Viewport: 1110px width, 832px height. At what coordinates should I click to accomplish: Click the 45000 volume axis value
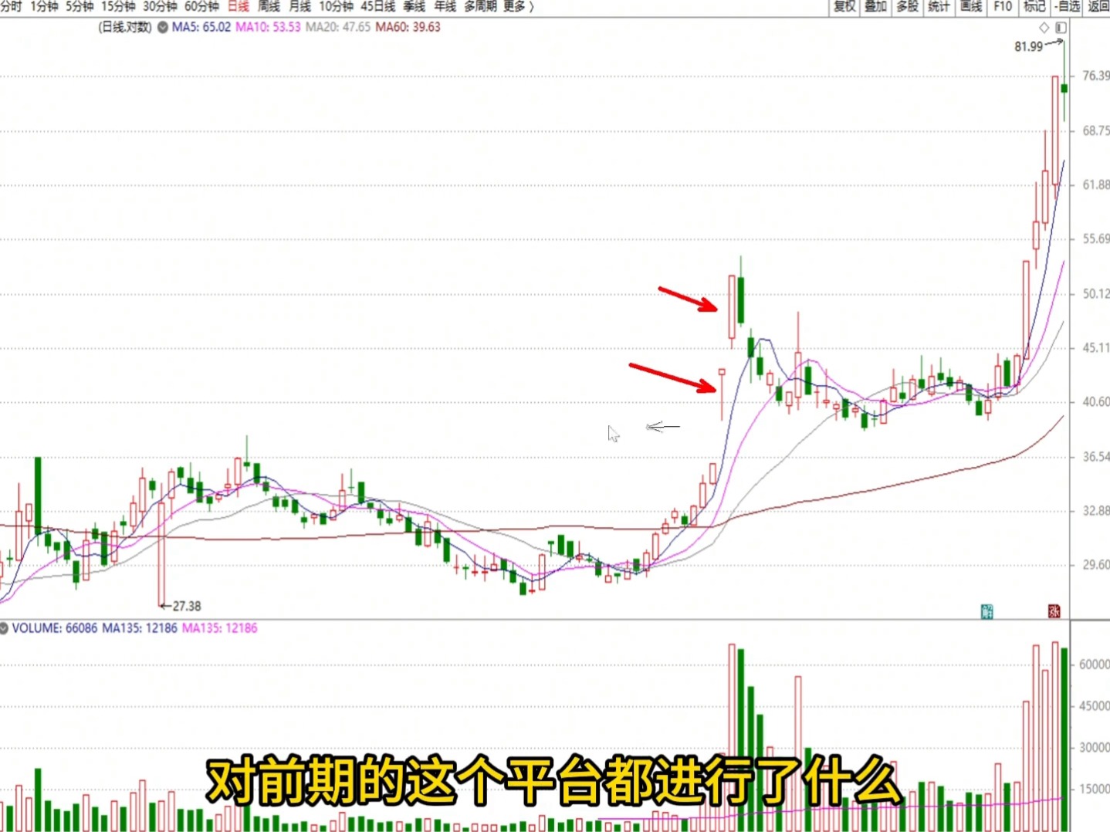1095,705
